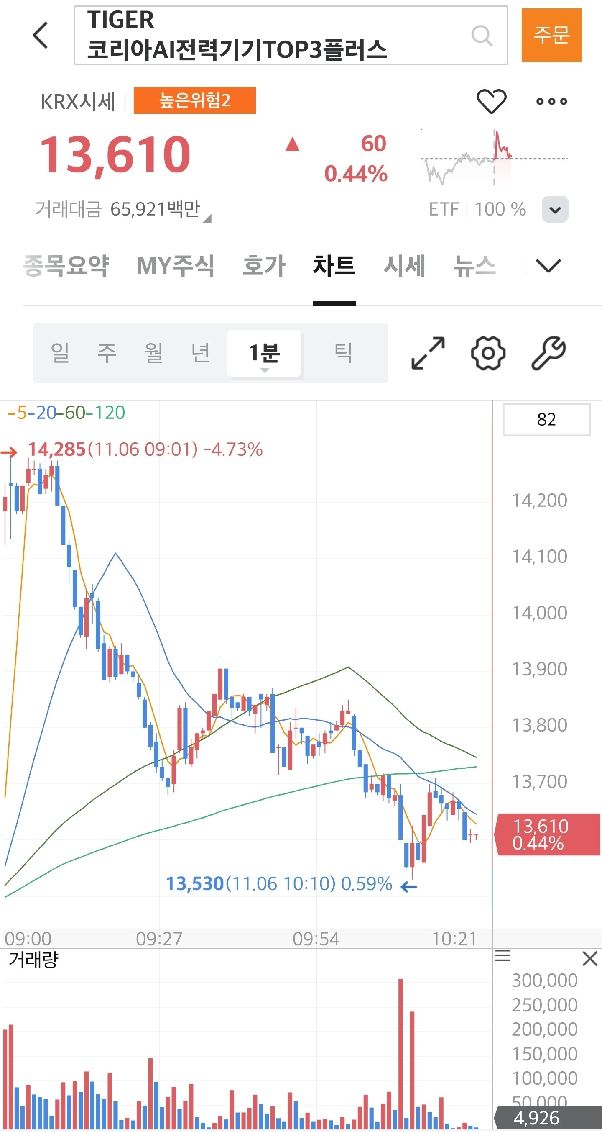Open chart tools wrench icon
The image size is (602, 1132).
(x=548, y=353)
